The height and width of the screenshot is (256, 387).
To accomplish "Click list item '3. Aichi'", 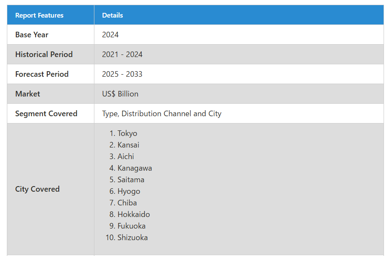I will [x=121, y=157].
